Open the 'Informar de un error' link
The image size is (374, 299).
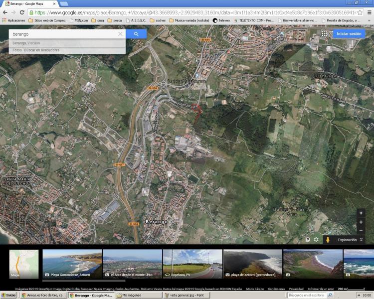click(x=321, y=289)
